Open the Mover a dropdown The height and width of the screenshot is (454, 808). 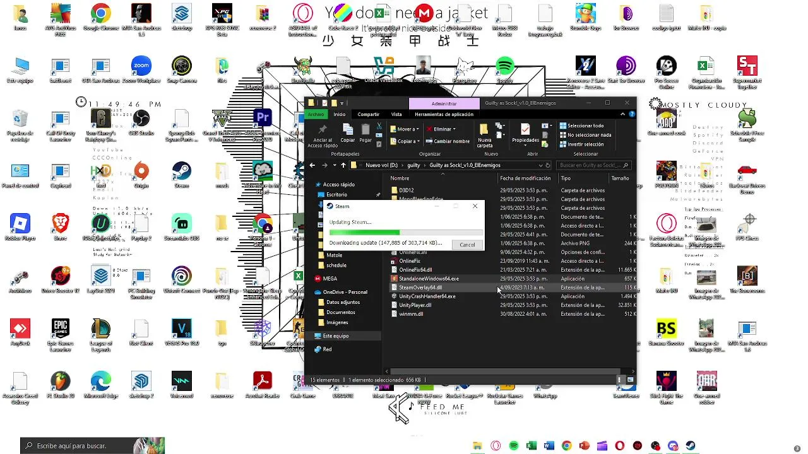click(x=404, y=129)
